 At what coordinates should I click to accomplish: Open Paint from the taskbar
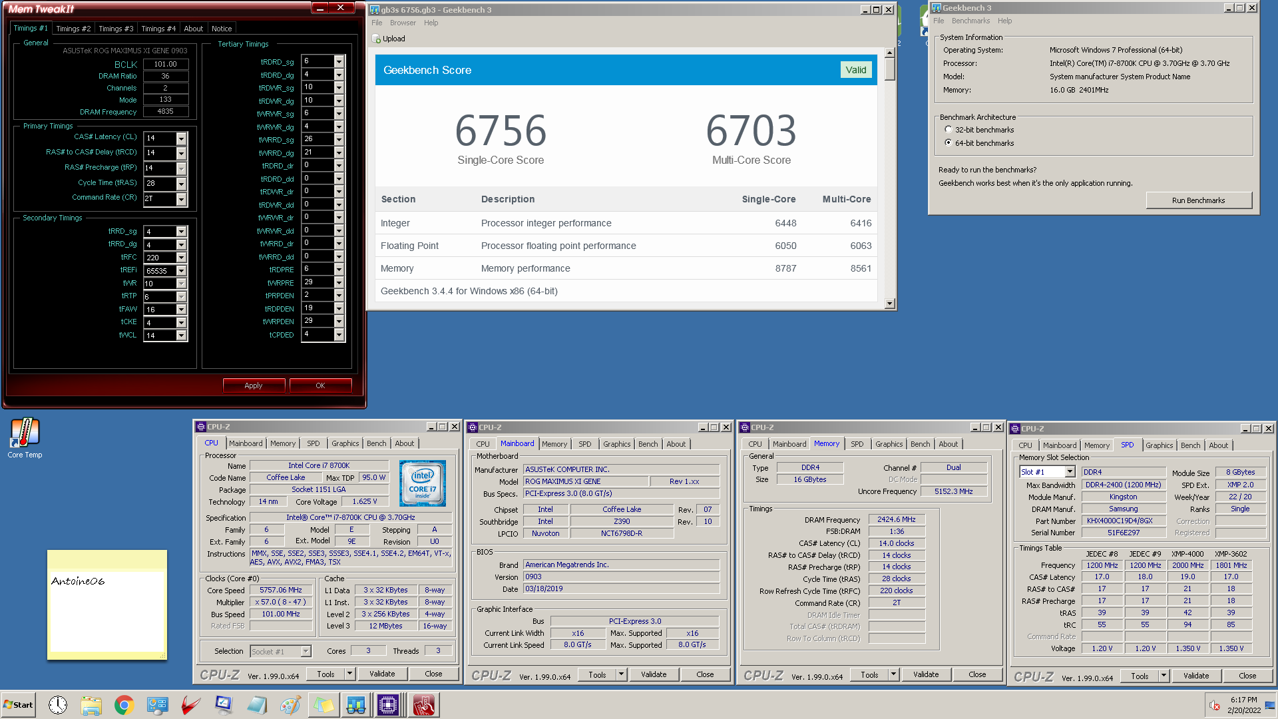coord(290,704)
